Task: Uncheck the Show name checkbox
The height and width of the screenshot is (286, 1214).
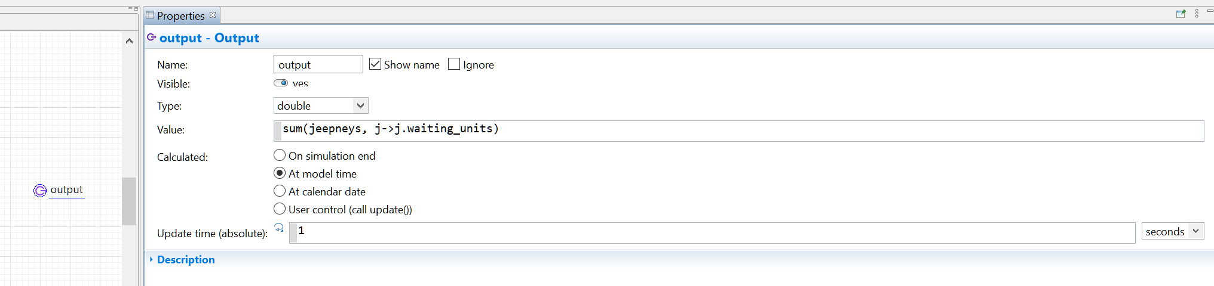Action: (x=375, y=64)
